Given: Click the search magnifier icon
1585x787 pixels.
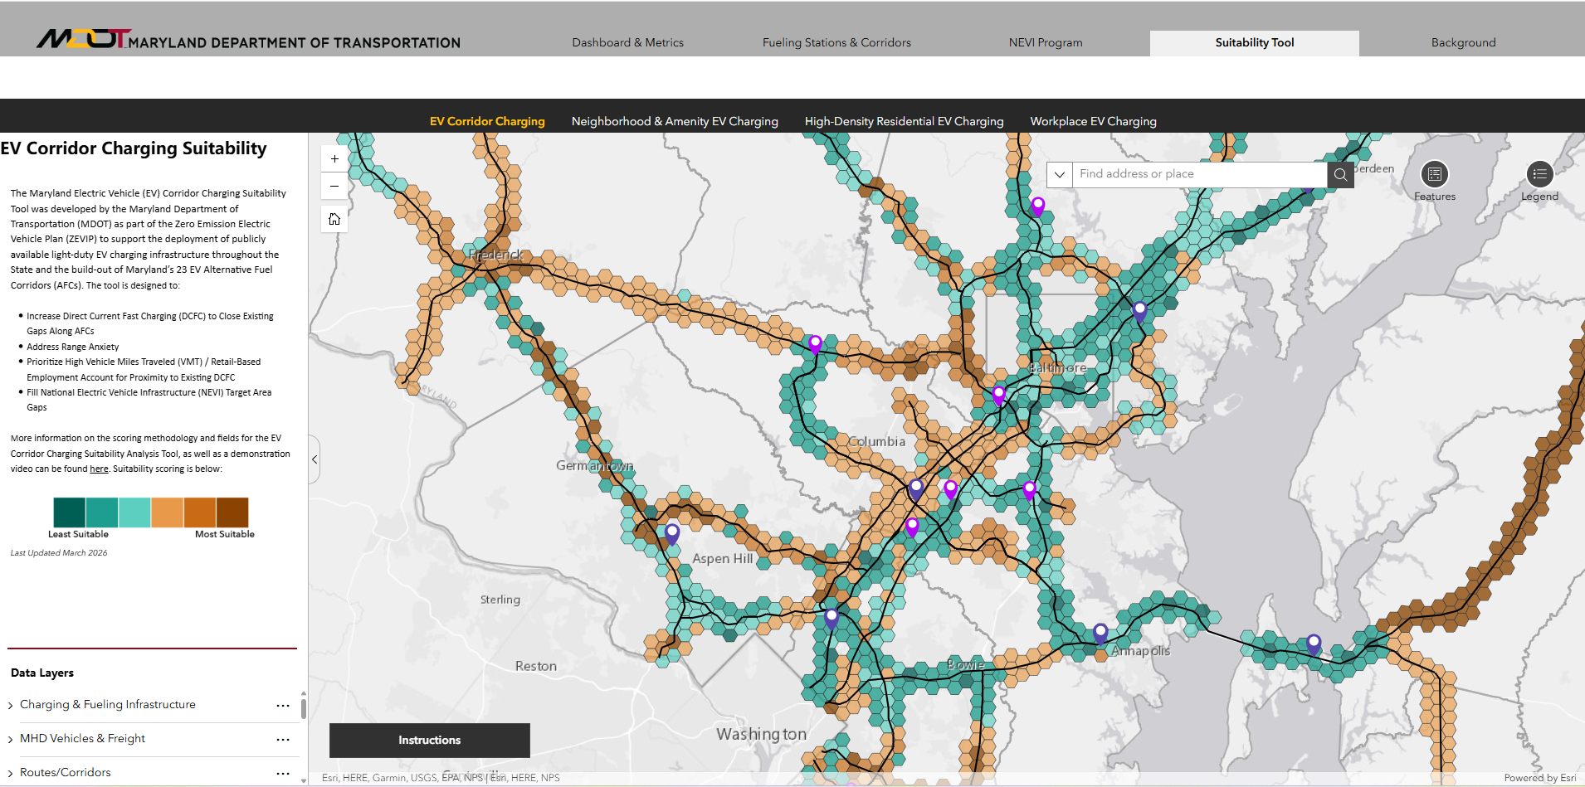Looking at the screenshot, I should (x=1340, y=174).
